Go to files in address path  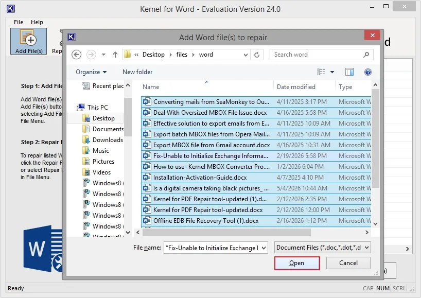click(182, 55)
